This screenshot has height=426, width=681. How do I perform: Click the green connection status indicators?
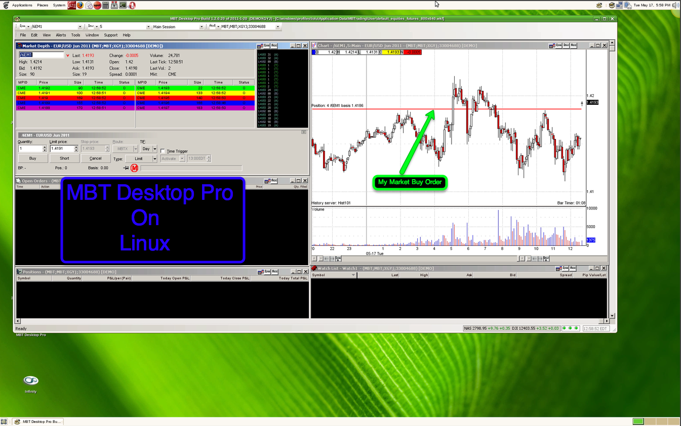click(x=570, y=328)
